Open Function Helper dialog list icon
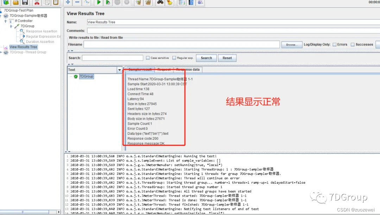This screenshot has height=215, width=380. (x=181, y=2)
